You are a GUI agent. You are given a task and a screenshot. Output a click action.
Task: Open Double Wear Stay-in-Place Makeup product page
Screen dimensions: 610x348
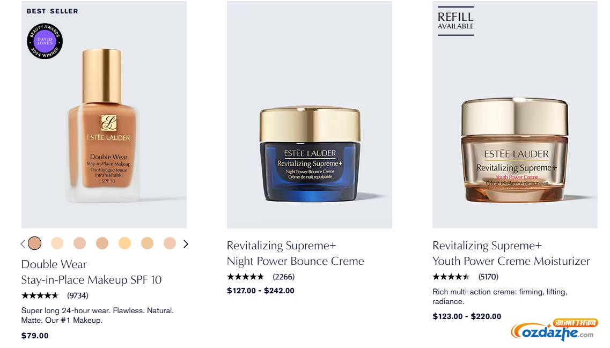tap(91, 272)
